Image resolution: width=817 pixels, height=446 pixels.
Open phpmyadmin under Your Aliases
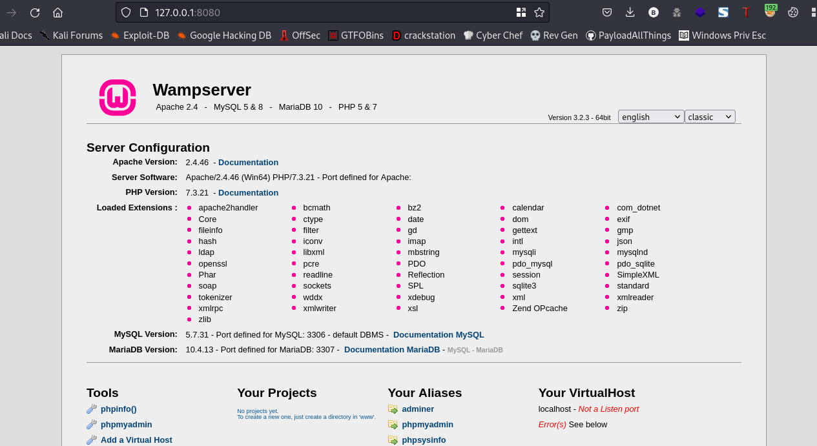point(428,425)
